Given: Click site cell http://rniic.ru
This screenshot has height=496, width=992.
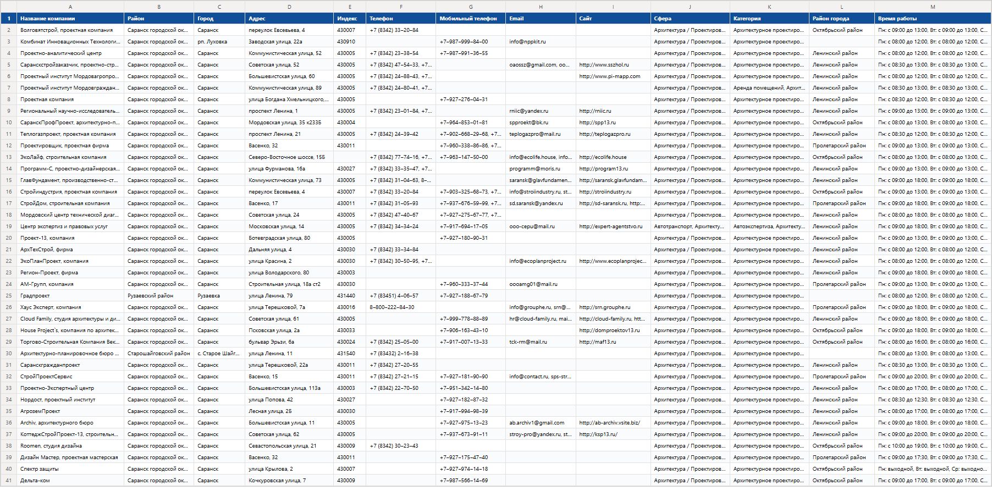Looking at the screenshot, I should [x=613, y=111].
